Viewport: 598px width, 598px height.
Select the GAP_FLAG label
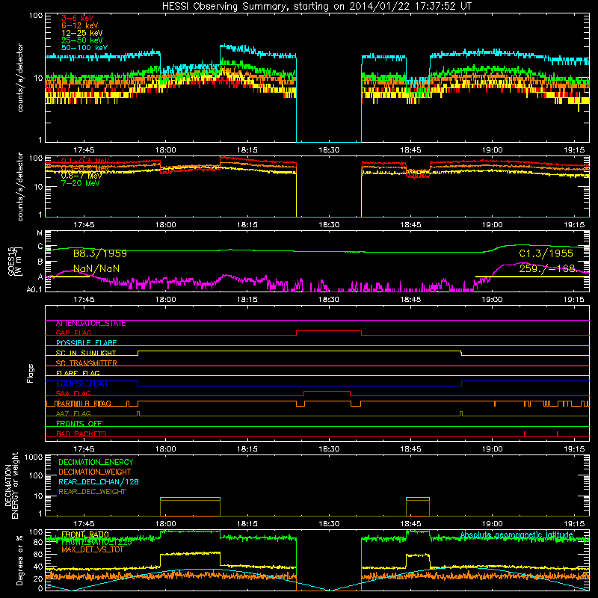(73, 333)
